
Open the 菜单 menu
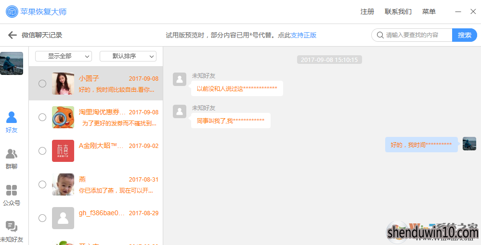coord(429,12)
